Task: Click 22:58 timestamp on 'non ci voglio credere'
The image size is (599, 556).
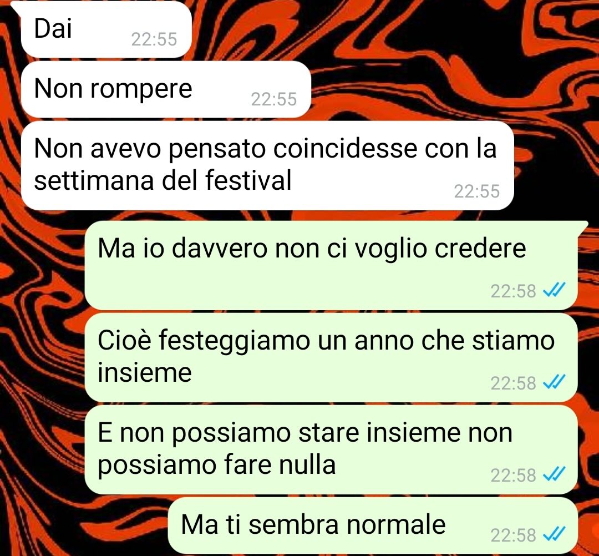Action: point(514,291)
